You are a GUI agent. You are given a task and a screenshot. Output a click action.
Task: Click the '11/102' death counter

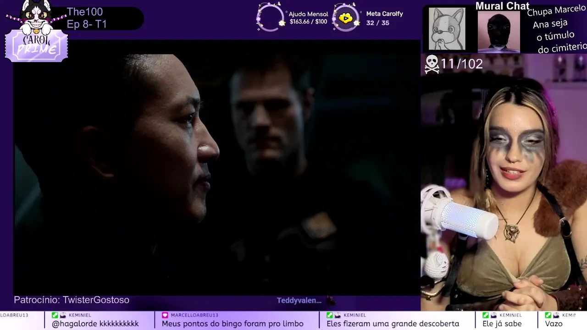462,64
